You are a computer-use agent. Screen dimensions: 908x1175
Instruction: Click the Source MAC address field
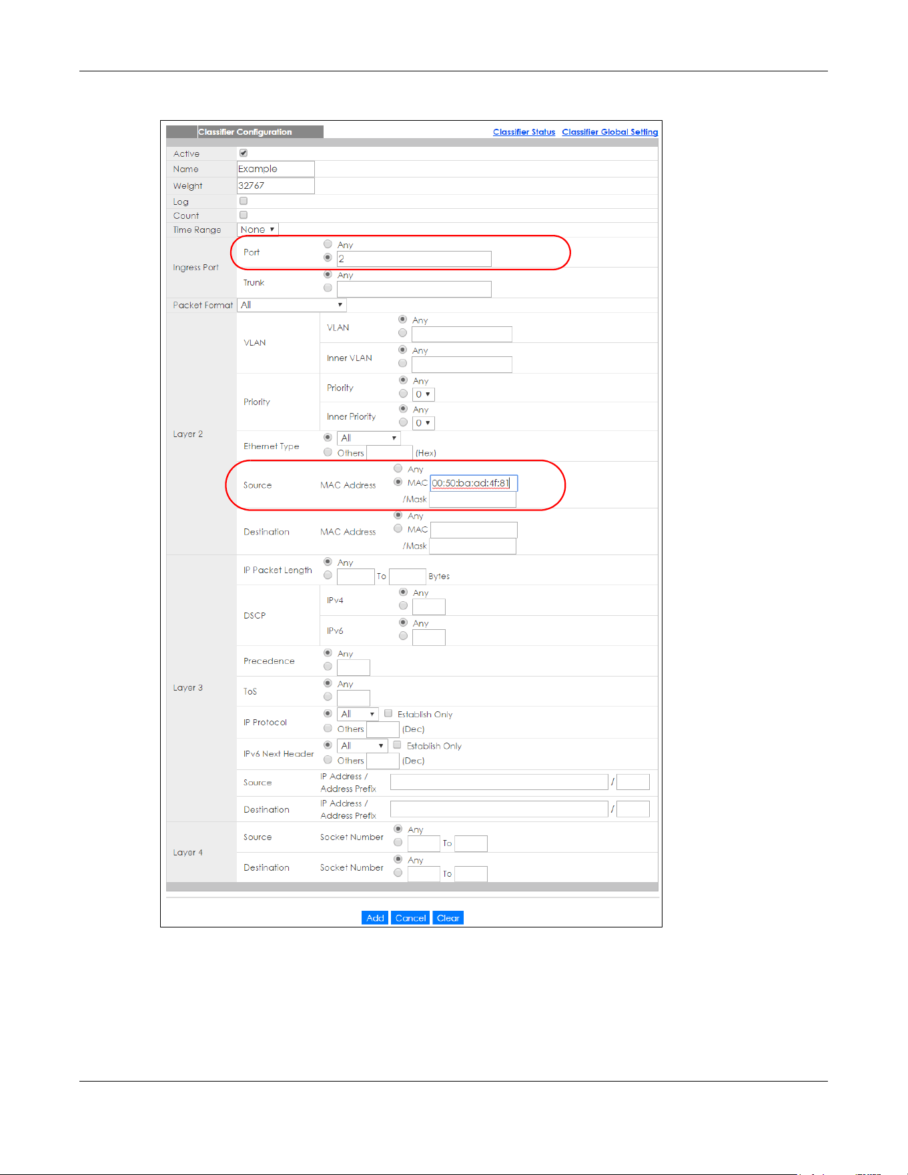point(474,483)
